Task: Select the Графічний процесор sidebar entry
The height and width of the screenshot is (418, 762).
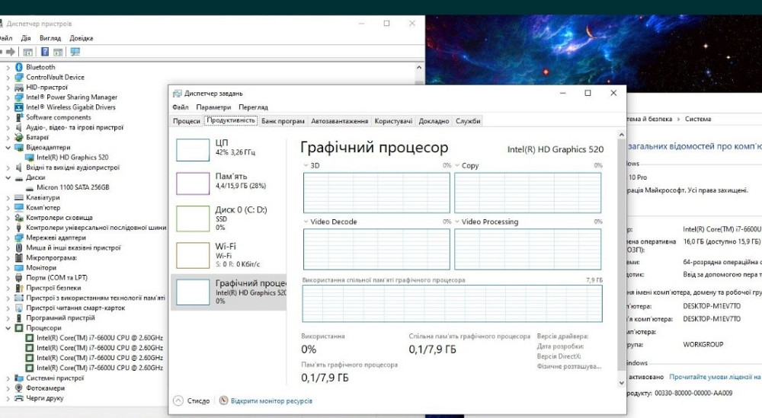Action: pyautogui.click(x=229, y=292)
